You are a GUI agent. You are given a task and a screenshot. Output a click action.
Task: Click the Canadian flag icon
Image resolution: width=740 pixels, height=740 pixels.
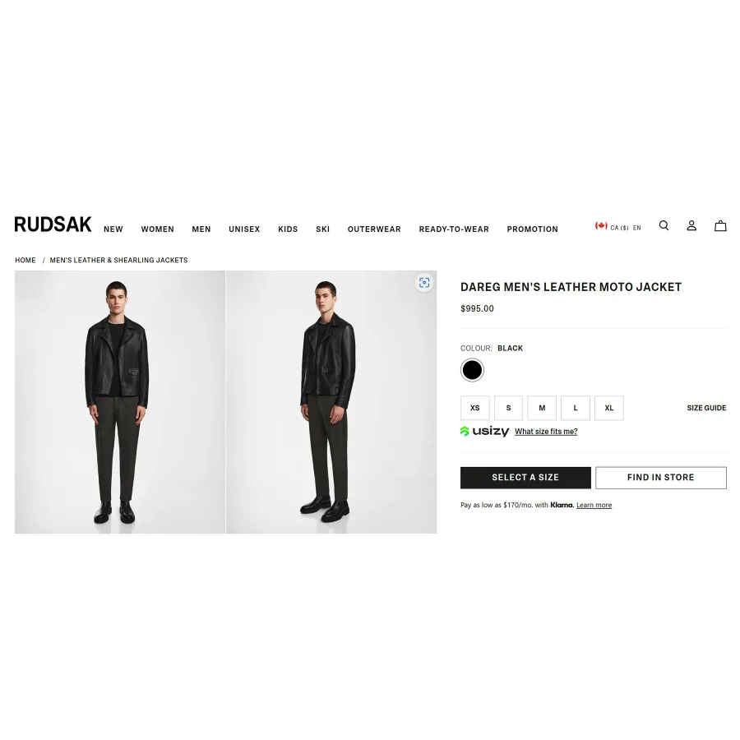click(x=601, y=225)
